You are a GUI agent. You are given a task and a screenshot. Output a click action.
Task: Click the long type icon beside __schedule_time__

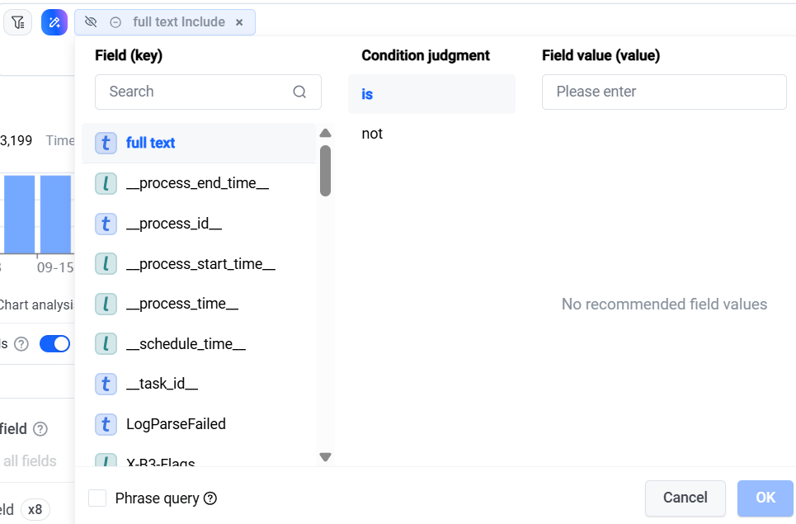coord(106,344)
